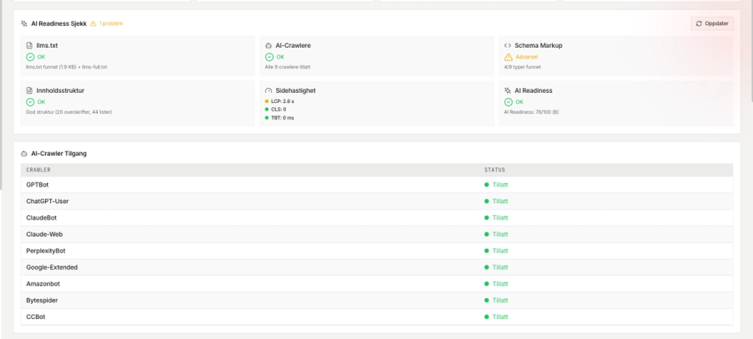Select the Claude-Web row name
Image resolution: width=753 pixels, height=339 pixels.
coord(44,234)
